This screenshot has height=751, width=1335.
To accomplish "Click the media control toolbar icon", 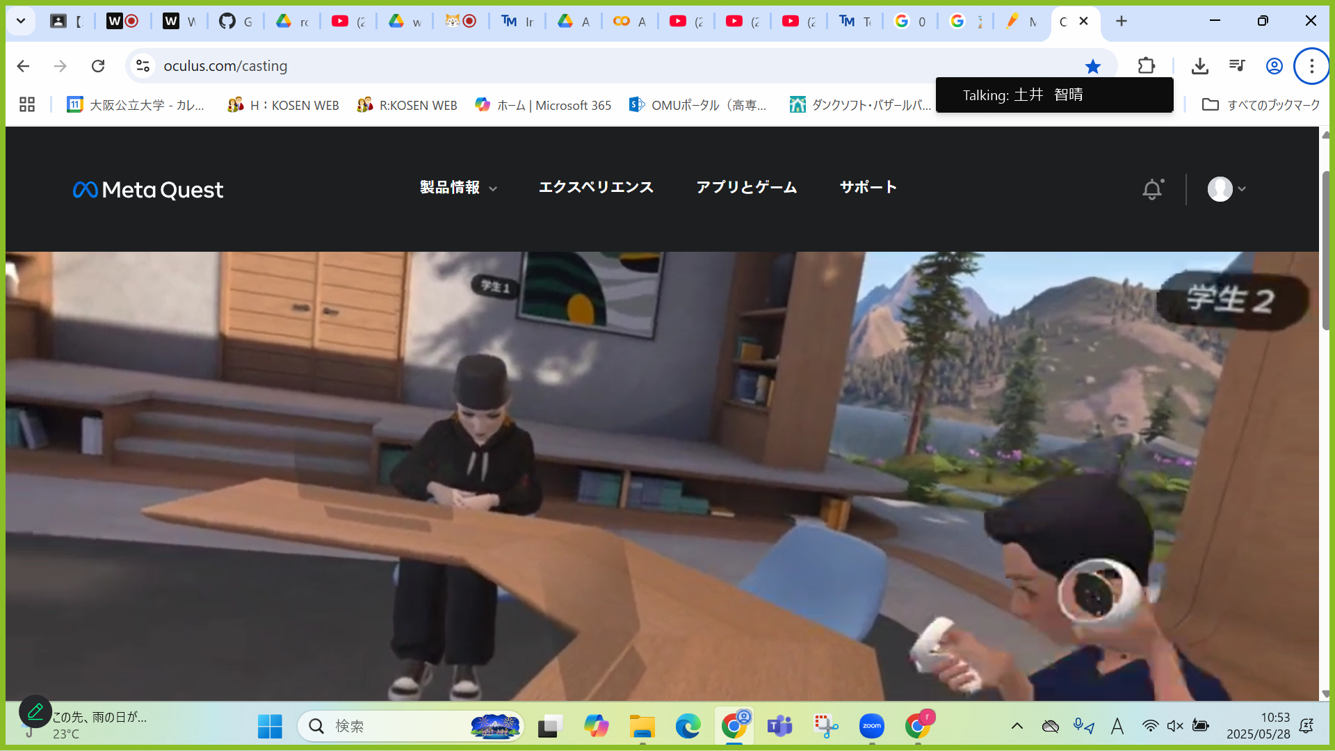I will pyautogui.click(x=1237, y=66).
